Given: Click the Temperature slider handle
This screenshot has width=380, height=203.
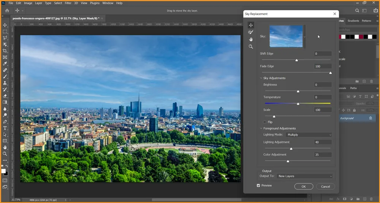Looking at the screenshot, I should pyautogui.click(x=298, y=103).
